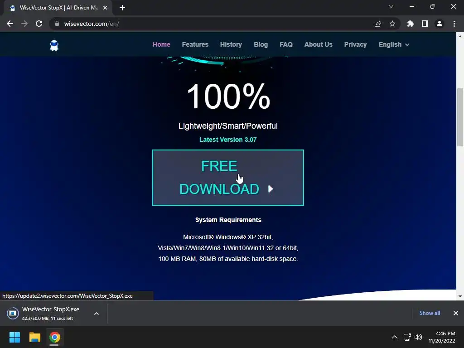The width and height of the screenshot is (464, 348).
Task: Open the Chrome three-dot menu
Action: tap(454, 24)
